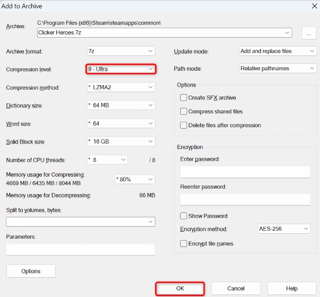
Task: Expand the Compression level dropdown
Action: click(x=121, y=69)
